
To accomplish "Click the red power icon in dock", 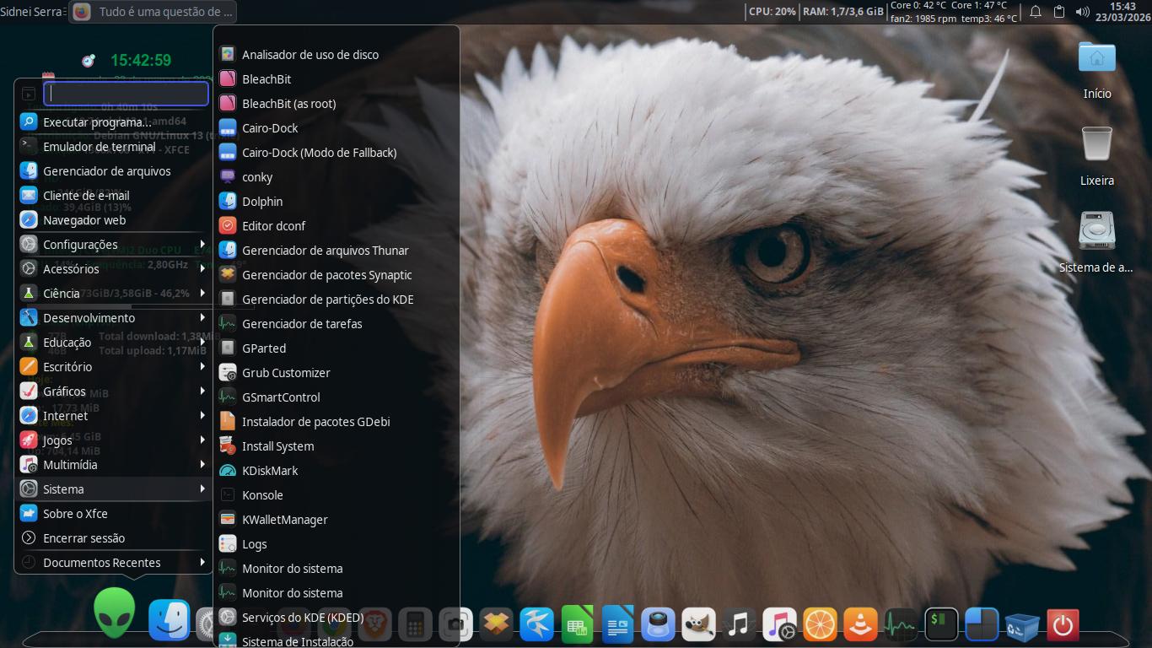I will pyautogui.click(x=1063, y=624).
